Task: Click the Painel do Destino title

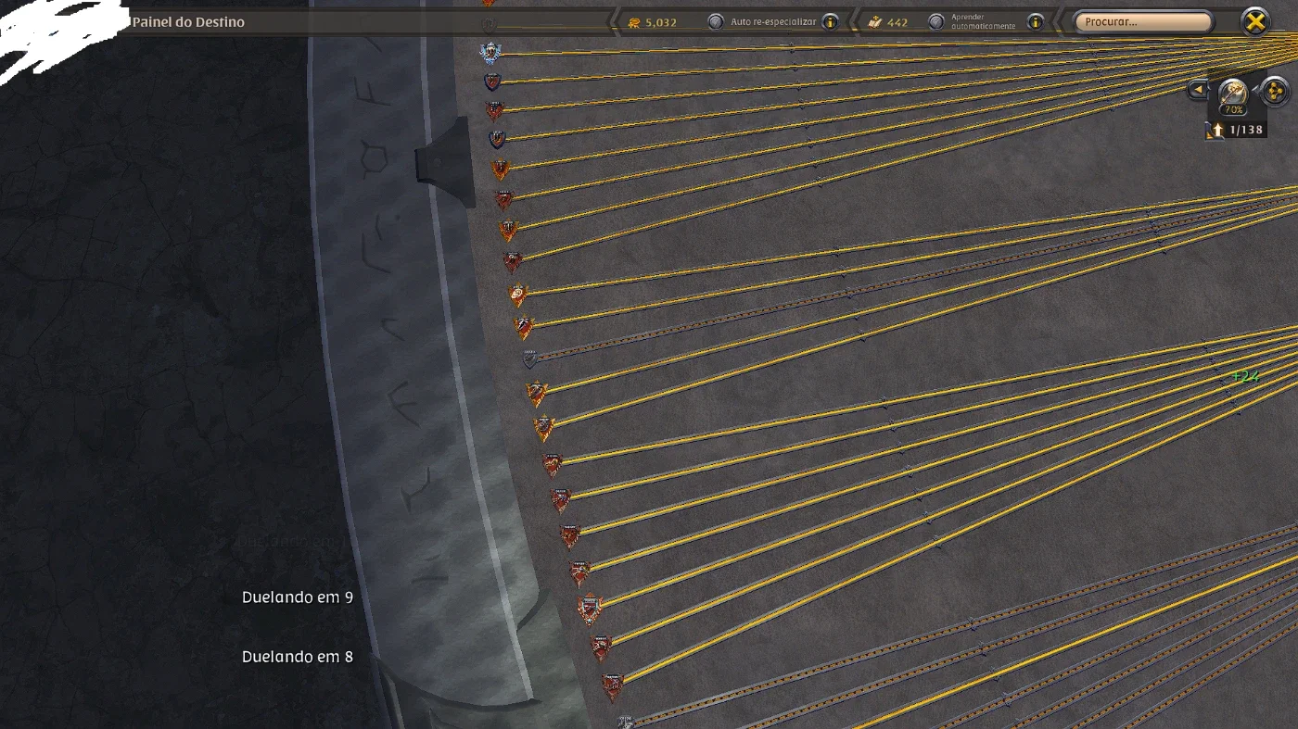Action: click(x=188, y=21)
